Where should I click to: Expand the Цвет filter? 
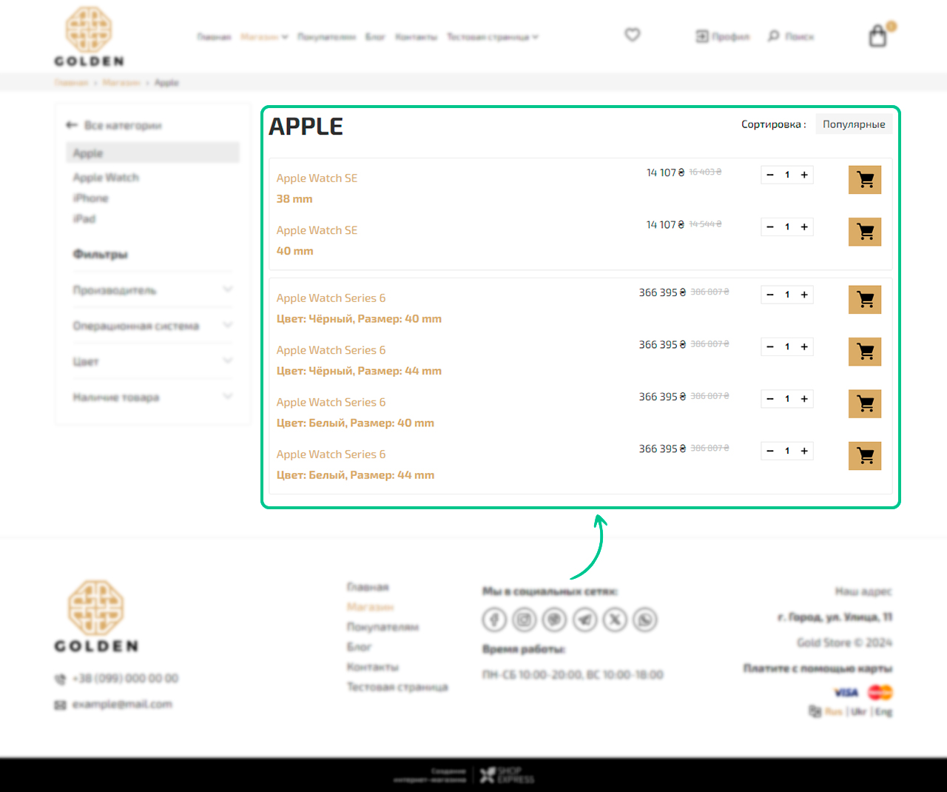pyautogui.click(x=152, y=361)
